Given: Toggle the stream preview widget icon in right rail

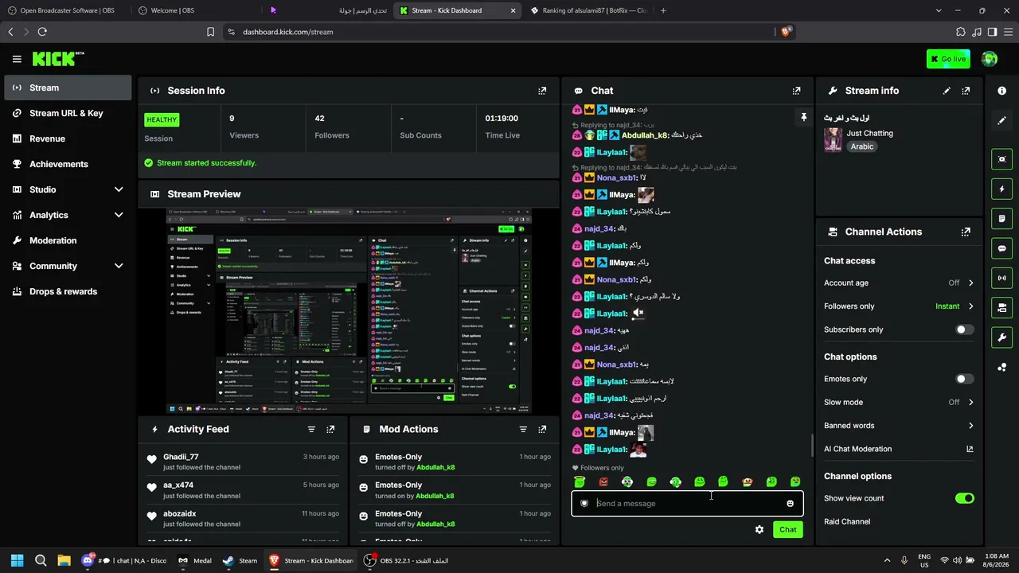Looking at the screenshot, I should 1001,159.
